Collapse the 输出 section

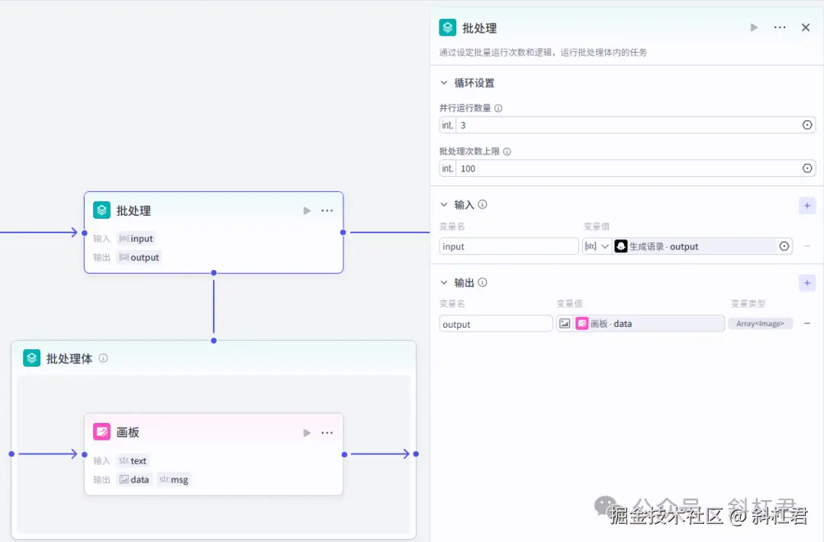click(445, 283)
